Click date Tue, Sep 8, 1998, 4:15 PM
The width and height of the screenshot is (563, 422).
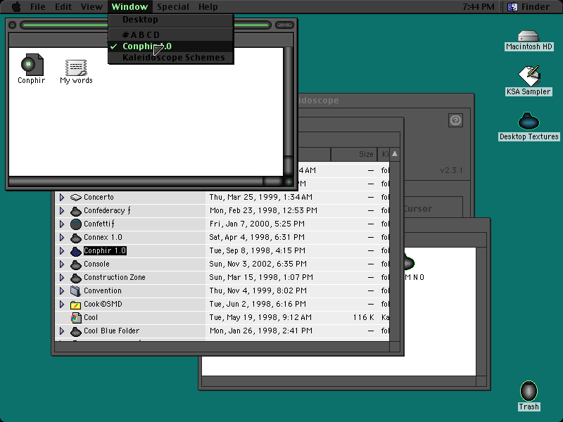257,250
